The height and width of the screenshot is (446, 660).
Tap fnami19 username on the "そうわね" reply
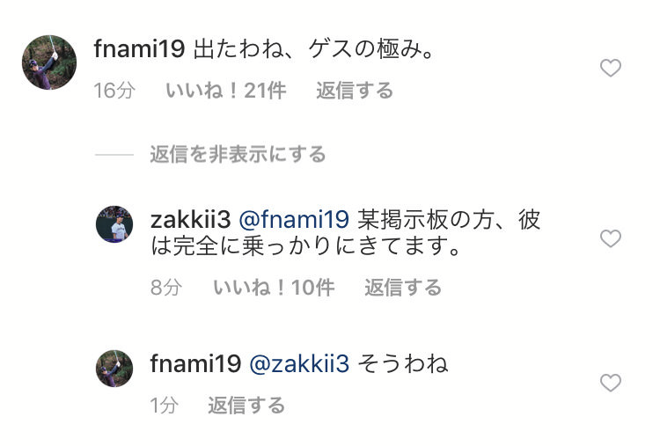(195, 363)
